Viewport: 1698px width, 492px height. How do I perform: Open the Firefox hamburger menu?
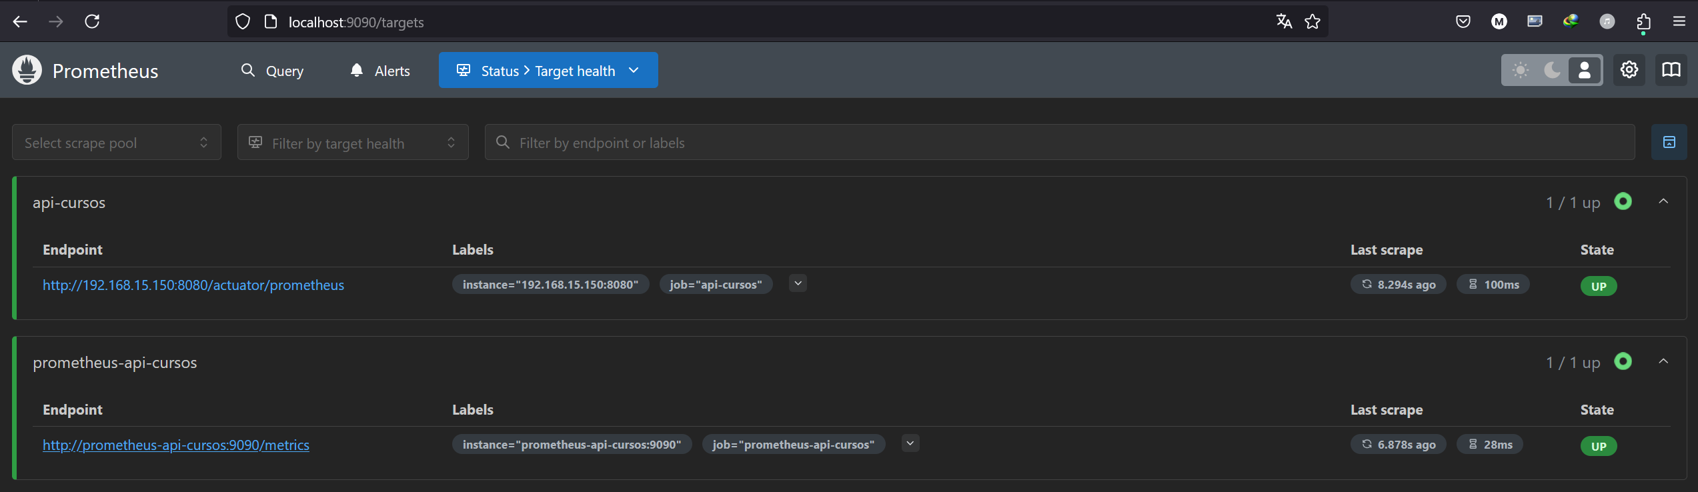click(x=1679, y=22)
